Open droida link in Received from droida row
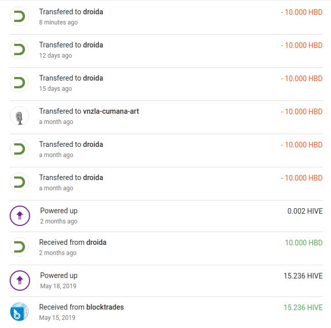Viewport: 331px width, 328px height. pos(96,242)
